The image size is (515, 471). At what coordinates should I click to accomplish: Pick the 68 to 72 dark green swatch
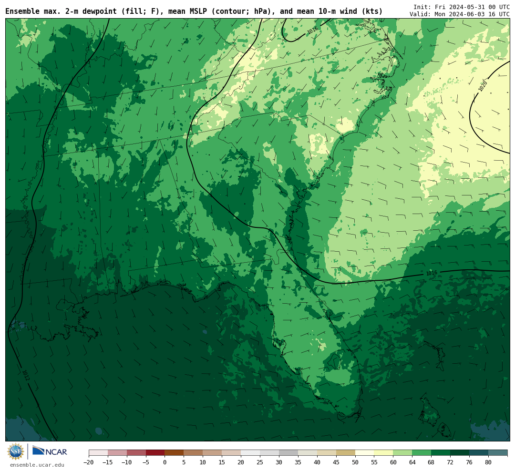point(441,453)
